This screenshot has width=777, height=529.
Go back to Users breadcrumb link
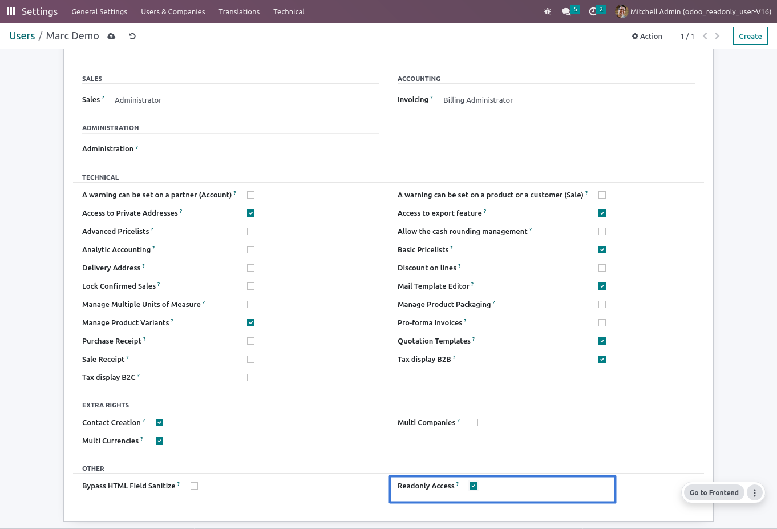[x=22, y=36]
